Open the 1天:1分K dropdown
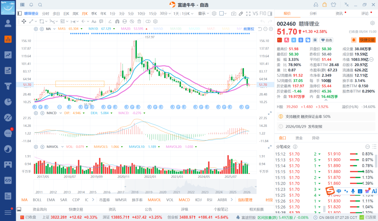The image size is (378, 221). click(183, 14)
